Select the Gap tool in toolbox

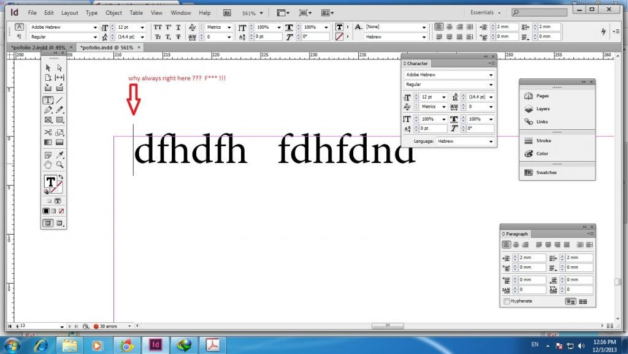click(x=59, y=78)
